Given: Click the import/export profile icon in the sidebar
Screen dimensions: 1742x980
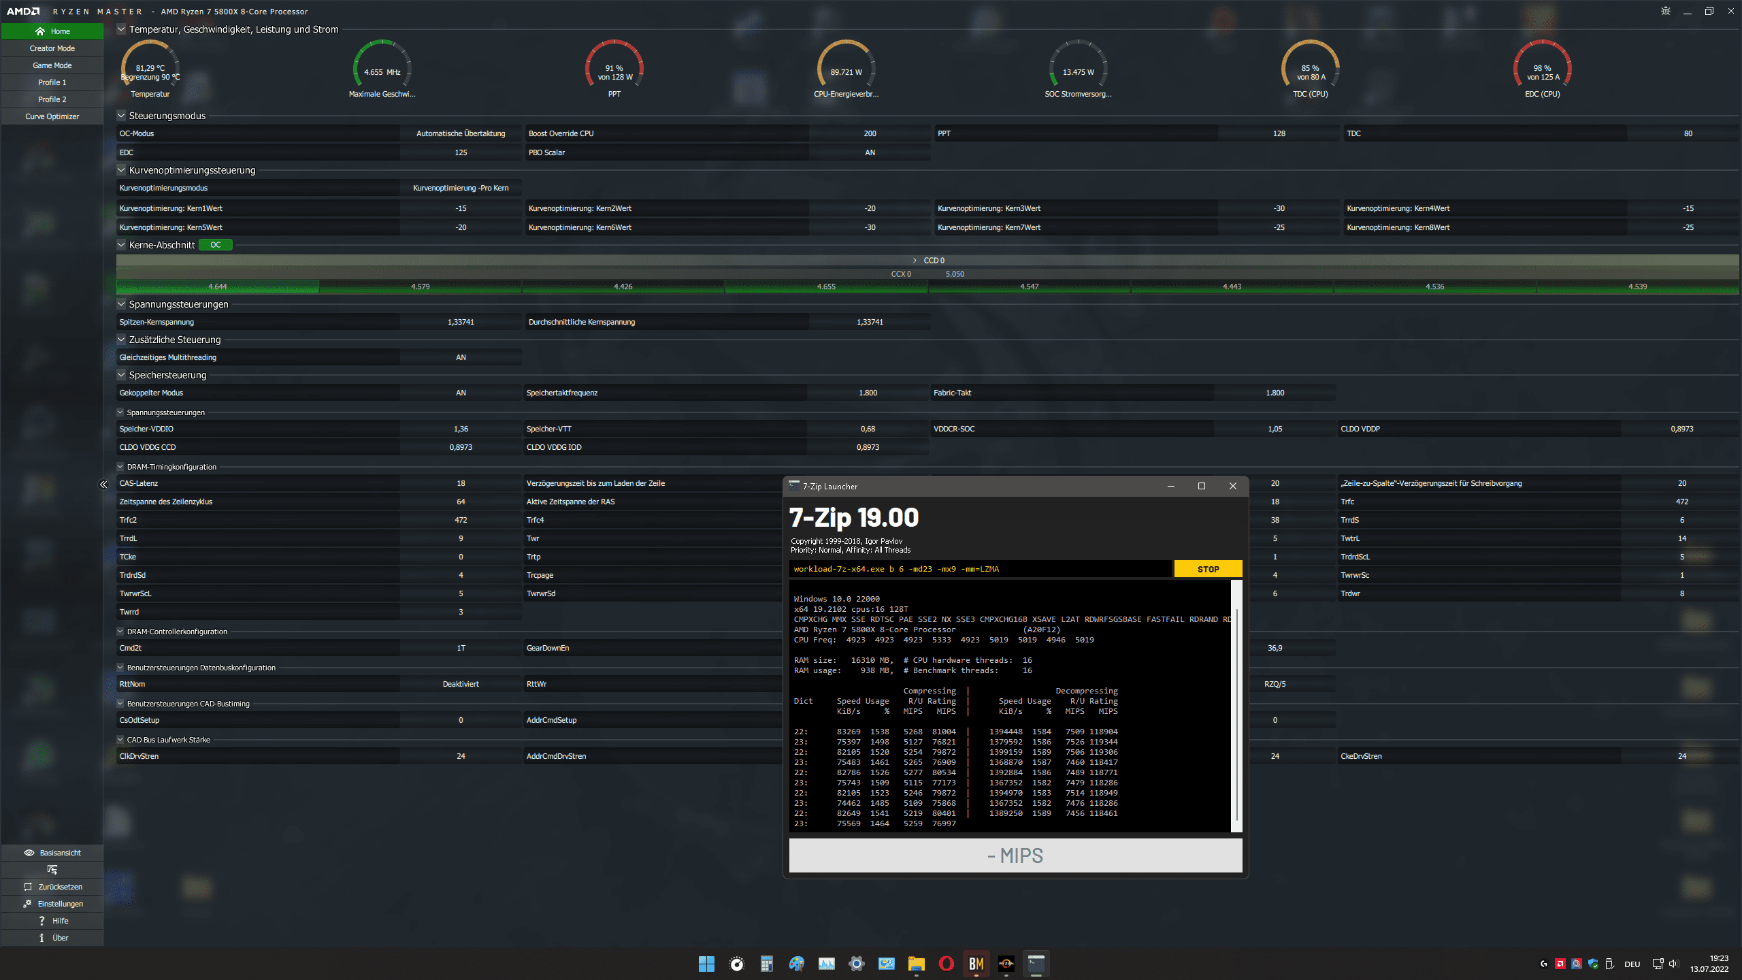Looking at the screenshot, I should [52, 870].
